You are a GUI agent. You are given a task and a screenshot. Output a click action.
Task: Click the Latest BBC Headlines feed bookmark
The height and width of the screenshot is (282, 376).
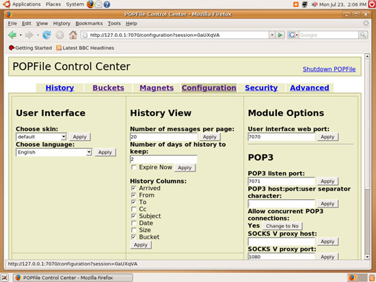point(85,48)
